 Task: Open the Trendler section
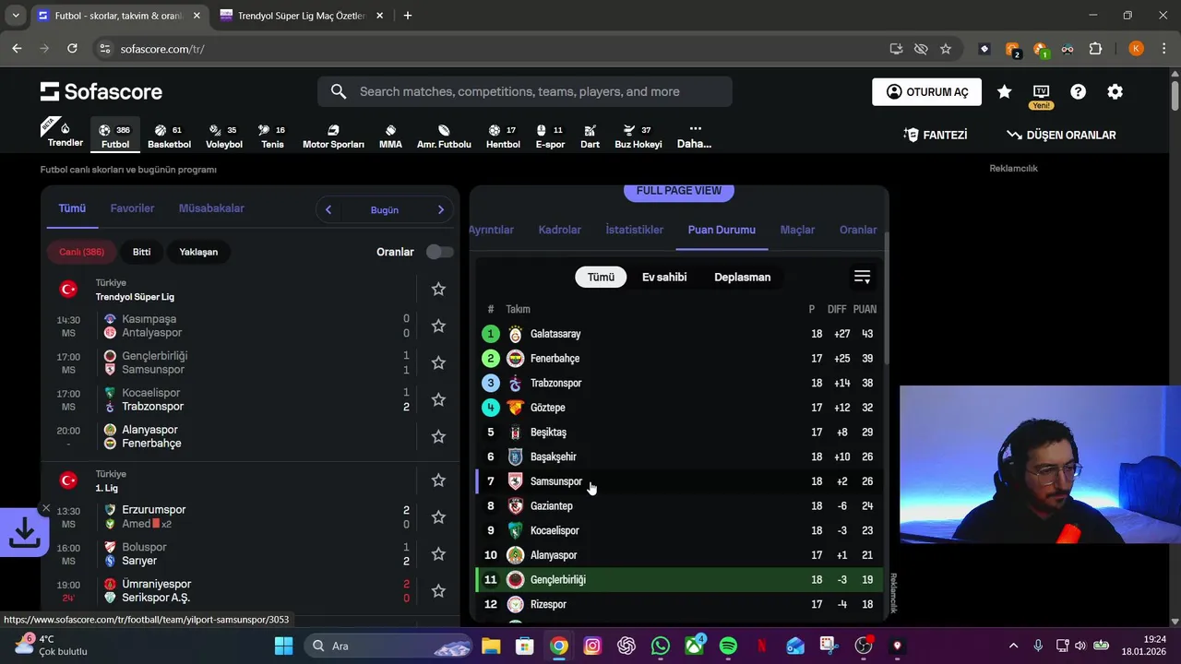66,134
